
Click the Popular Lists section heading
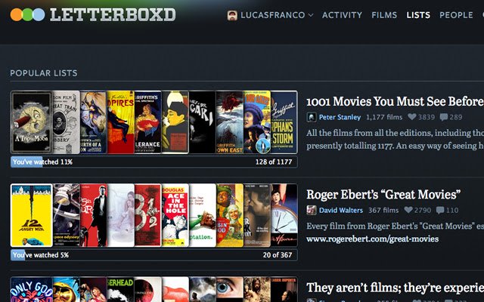[44, 73]
